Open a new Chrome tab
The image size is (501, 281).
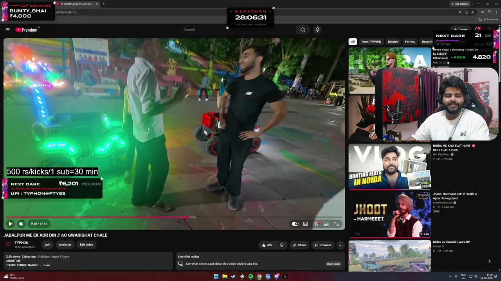103,4
